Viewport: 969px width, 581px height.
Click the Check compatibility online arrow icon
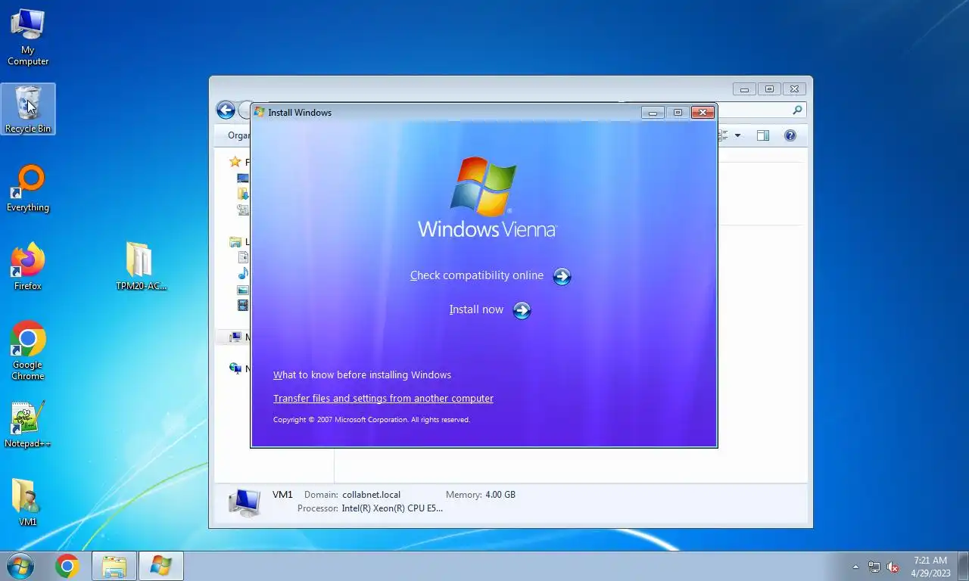pyautogui.click(x=562, y=276)
